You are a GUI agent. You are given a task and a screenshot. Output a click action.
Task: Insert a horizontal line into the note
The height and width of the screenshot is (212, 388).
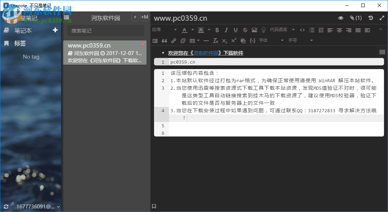tap(206, 40)
